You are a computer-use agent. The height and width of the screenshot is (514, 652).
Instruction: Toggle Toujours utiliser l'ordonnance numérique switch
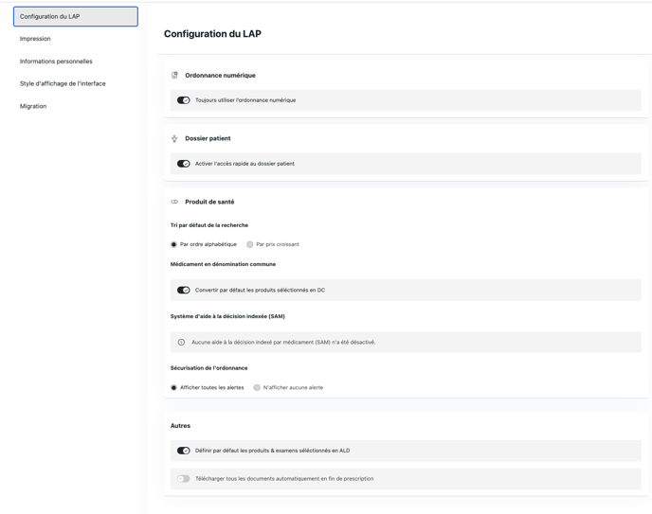click(184, 100)
